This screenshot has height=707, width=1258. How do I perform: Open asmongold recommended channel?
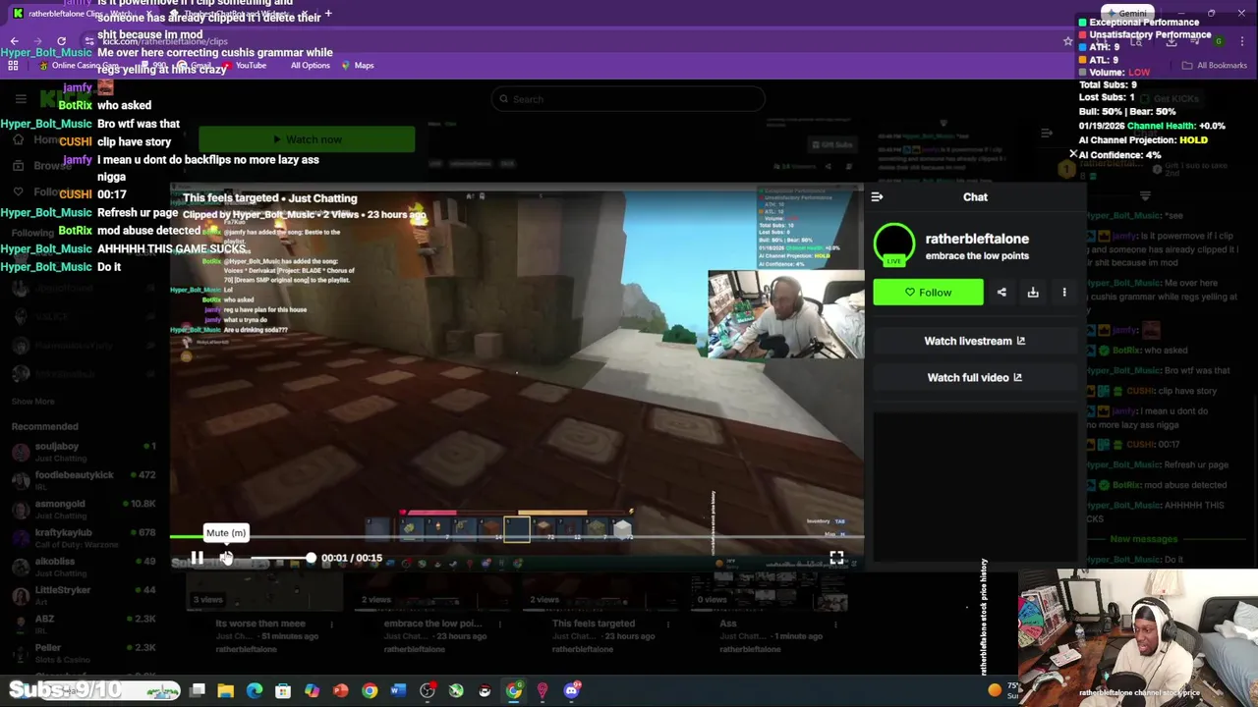click(x=84, y=509)
